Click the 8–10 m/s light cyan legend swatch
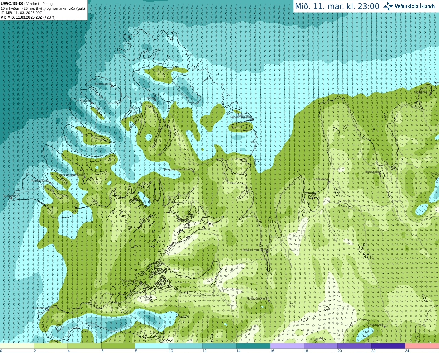The height and width of the screenshot is (353, 439). [152, 346]
